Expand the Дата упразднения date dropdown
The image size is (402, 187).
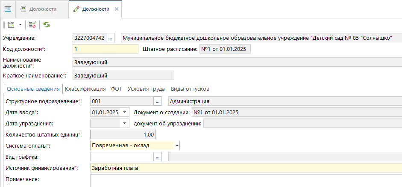click(x=124, y=124)
